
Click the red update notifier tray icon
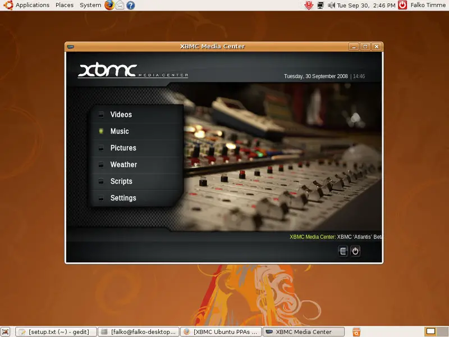click(x=309, y=5)
